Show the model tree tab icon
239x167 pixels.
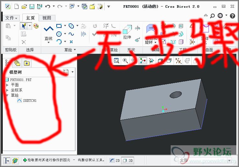(7, 63)
